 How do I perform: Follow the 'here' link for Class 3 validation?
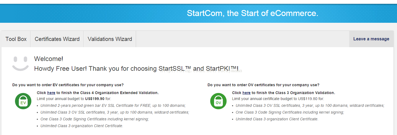pos(246,93)
